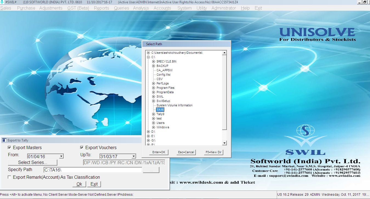This screenshot has height=199, width=370.
Task: Expand the test folder node
Action: (154, 118)
